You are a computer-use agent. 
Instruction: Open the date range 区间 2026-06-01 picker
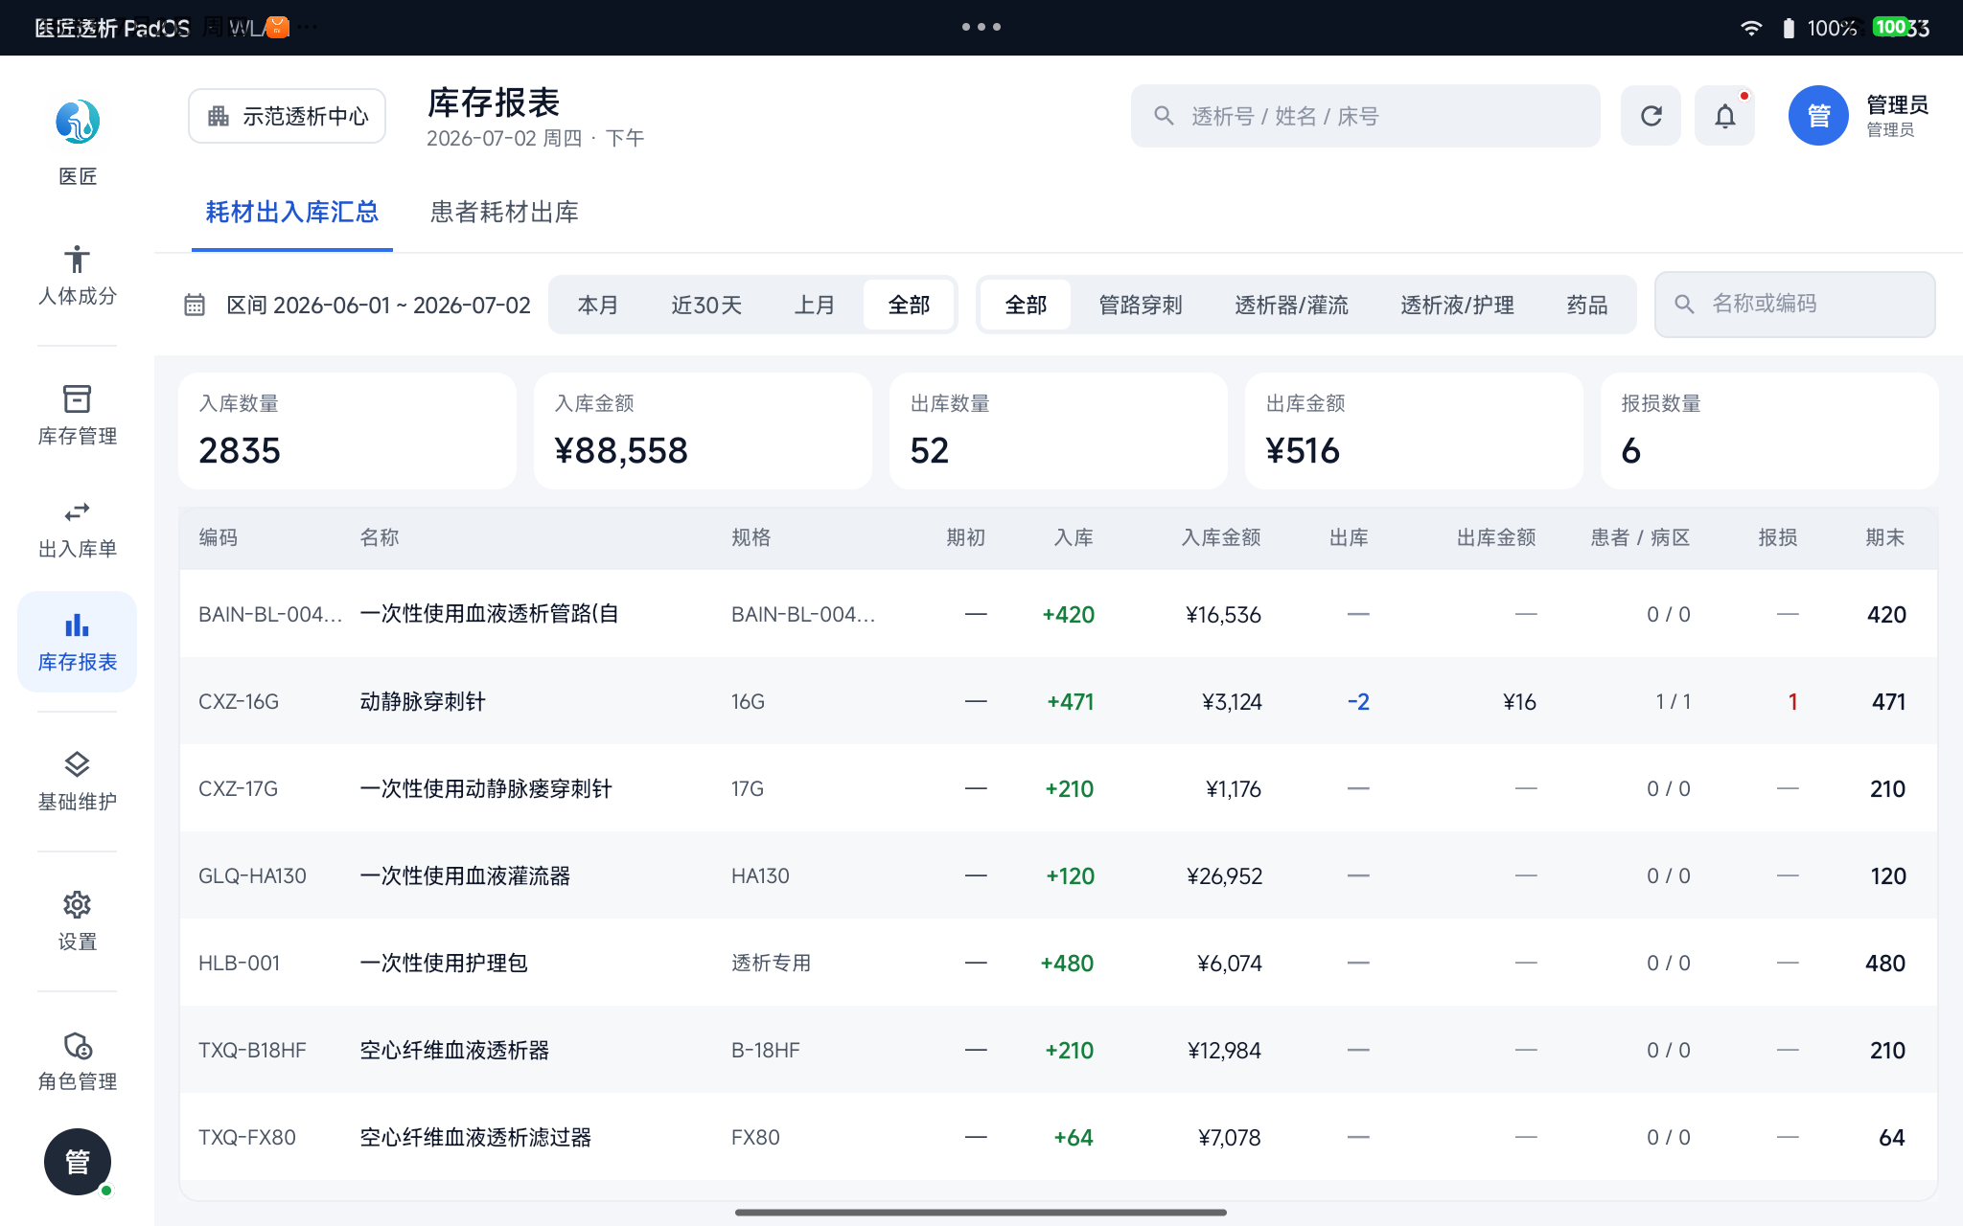click(x=358, y=305)
